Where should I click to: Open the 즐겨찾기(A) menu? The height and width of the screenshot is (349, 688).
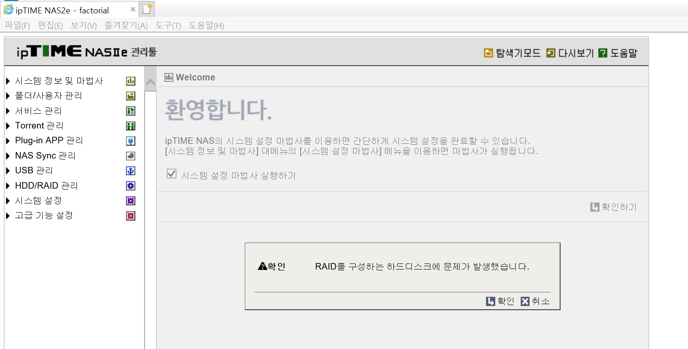(126, 25)
